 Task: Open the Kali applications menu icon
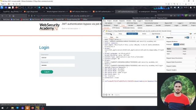(2, 7)
